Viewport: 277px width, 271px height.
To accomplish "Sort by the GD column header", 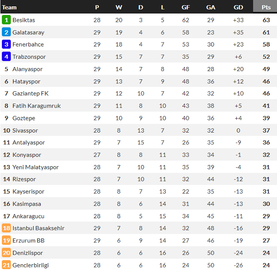I will [238, 7].
